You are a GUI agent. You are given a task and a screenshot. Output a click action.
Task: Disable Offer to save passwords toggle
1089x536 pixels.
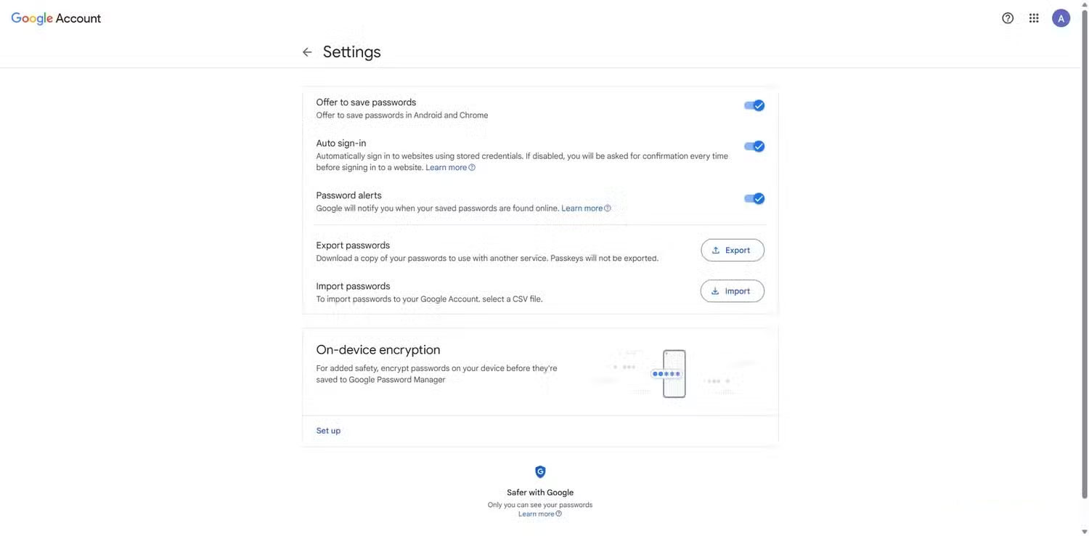click(754, 106)
